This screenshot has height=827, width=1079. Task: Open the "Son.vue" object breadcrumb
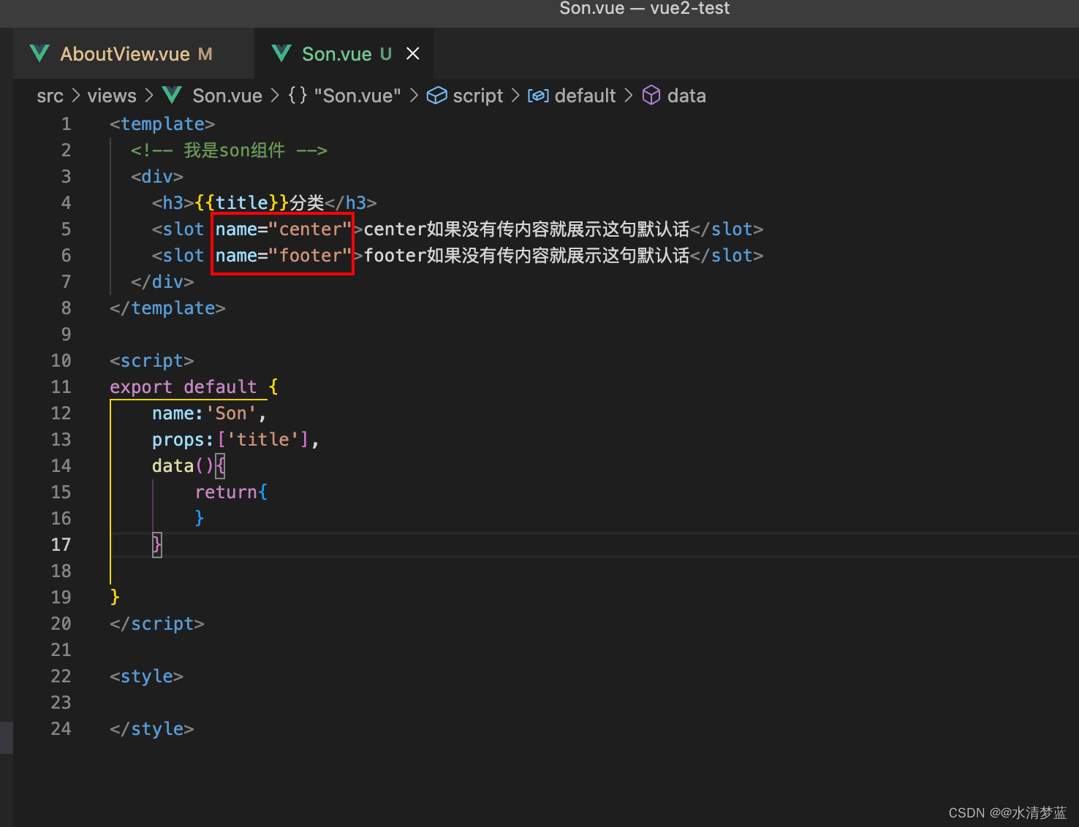[357, 96]
